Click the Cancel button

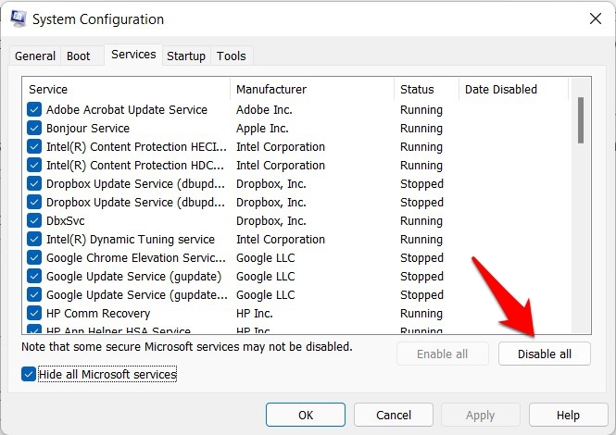[x=394, y=416]
